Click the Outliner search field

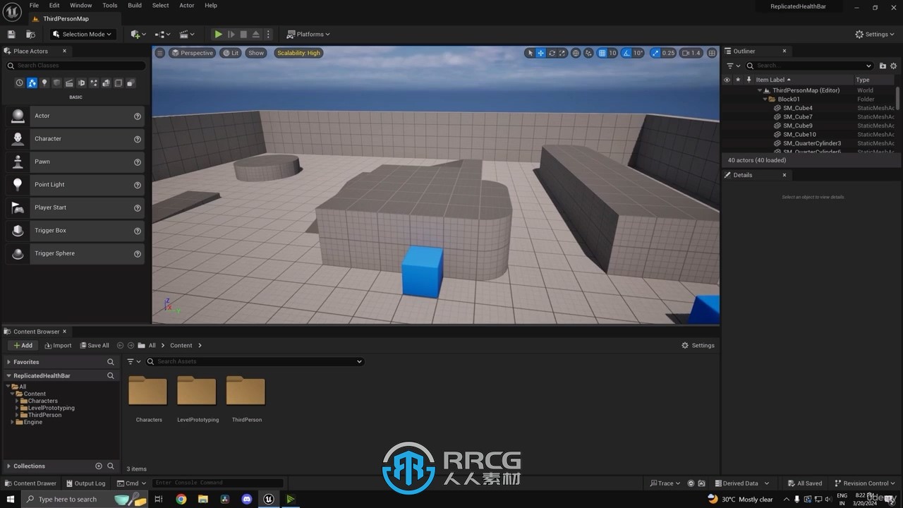click(810, 66)
